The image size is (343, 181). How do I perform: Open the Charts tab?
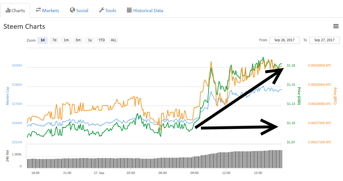[x=15, y=11]
